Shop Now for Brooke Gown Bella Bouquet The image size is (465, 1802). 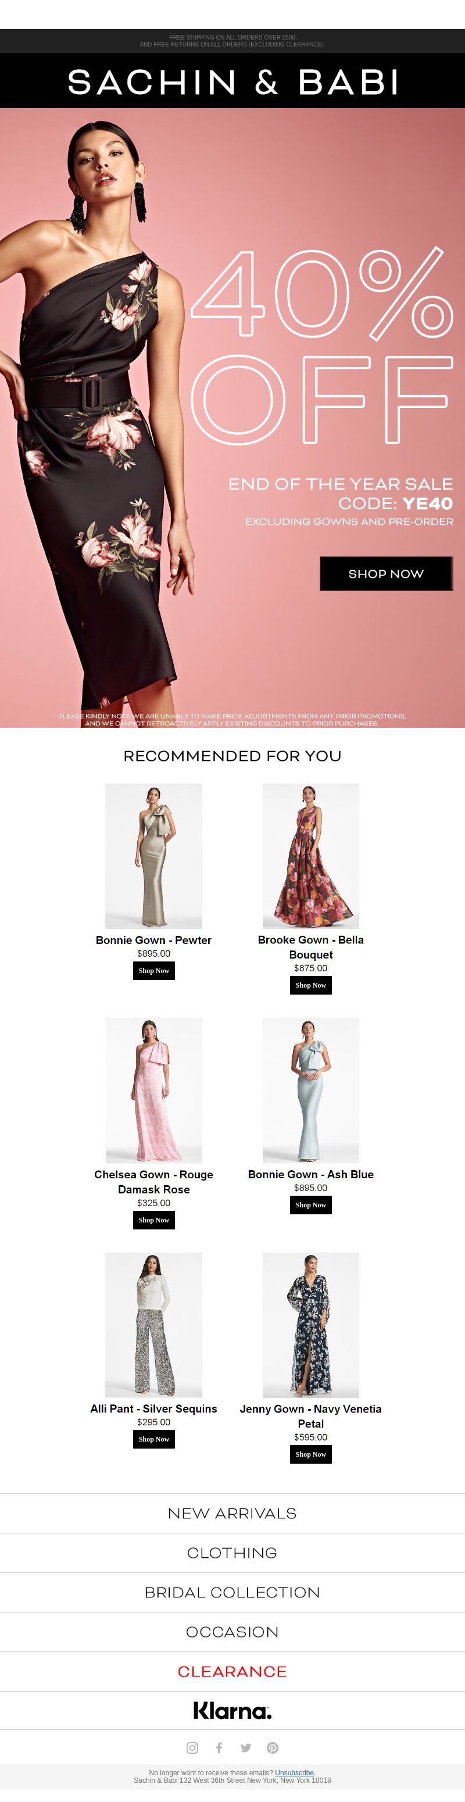click(x=310, y=985)
